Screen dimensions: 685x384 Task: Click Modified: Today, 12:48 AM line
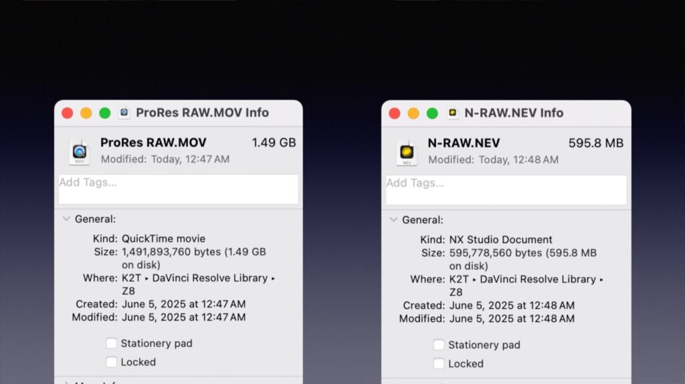[493, 160]
